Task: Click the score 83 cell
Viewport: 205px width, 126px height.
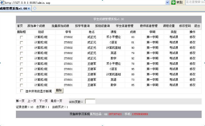Action: coord(133,37)
